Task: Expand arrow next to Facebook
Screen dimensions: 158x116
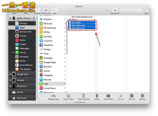Action: (x=65, y=45)
